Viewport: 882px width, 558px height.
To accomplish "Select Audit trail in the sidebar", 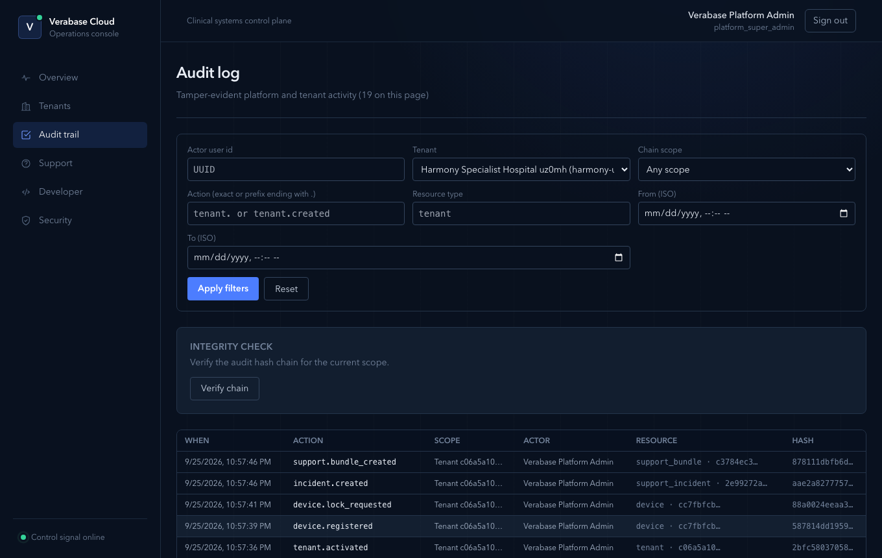I will tap(80, 135).
